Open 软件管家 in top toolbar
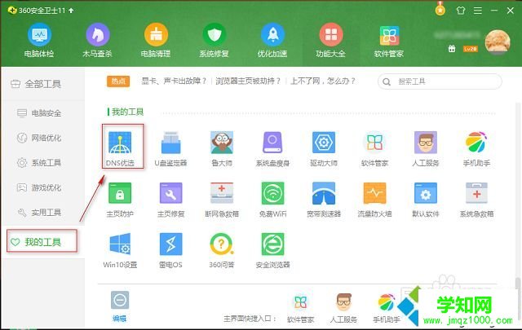The width and height of the screenshot is (522, 330). click(389, 41)
